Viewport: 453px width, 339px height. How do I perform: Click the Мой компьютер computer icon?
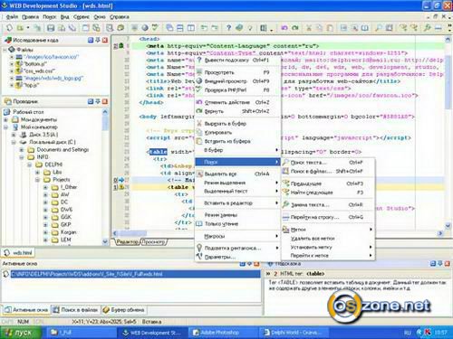tap(15, 127)
